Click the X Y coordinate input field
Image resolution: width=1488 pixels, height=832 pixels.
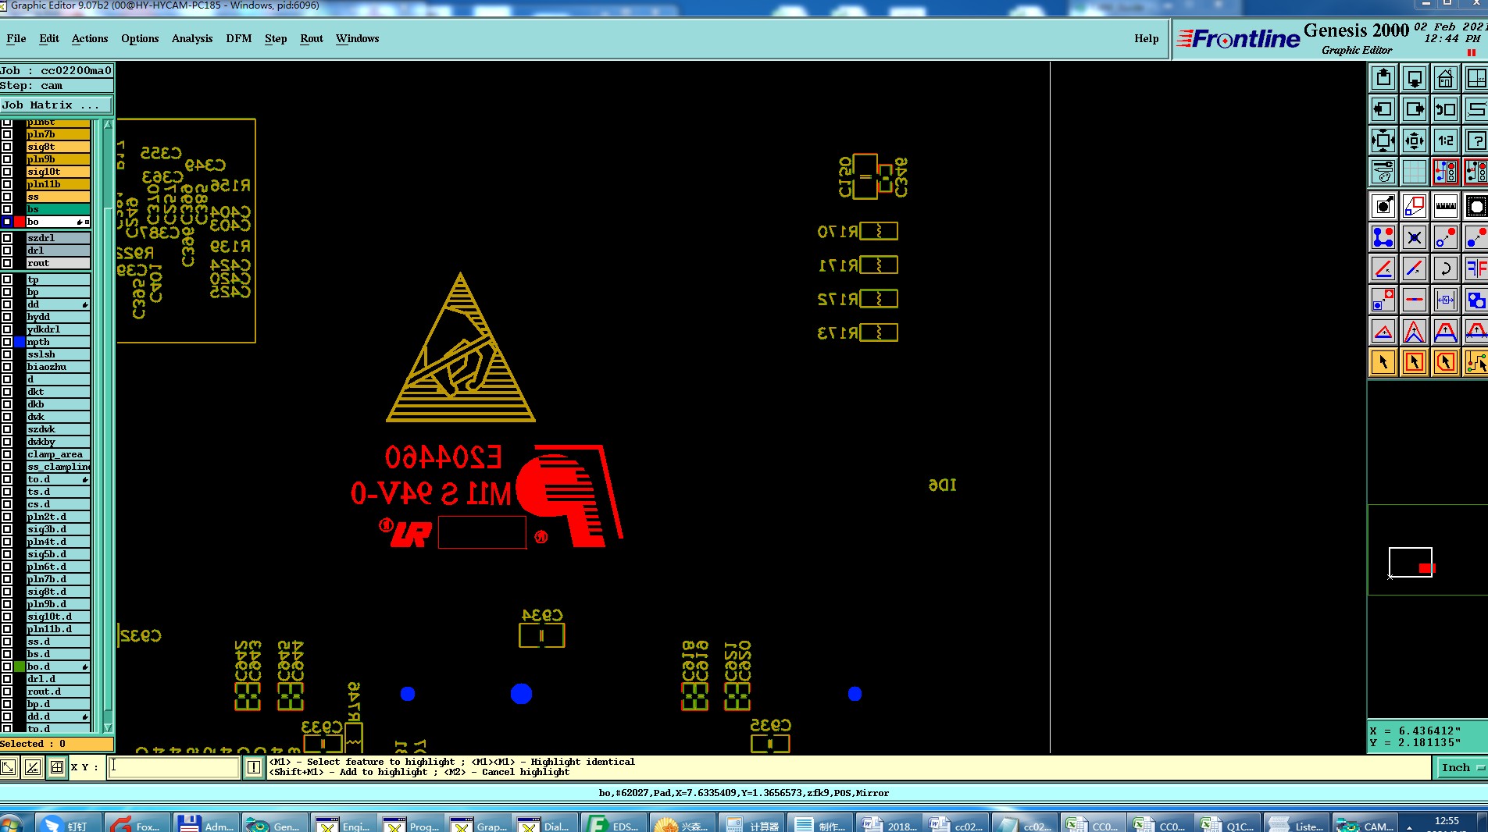tap(173, 767)
